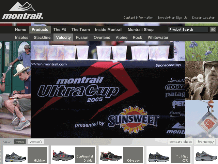Image resolution: width=218 pixels, height=164 pixels.
Task: Open the Fusion category tab
Action: (x=82, y=37)
